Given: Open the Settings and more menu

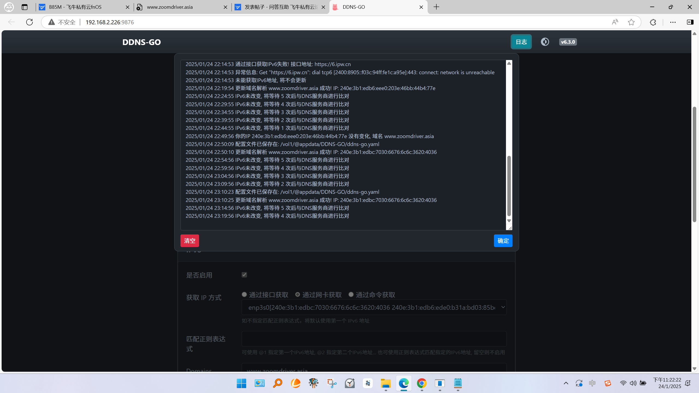Looking at the screenshot, I should point(673,22).
